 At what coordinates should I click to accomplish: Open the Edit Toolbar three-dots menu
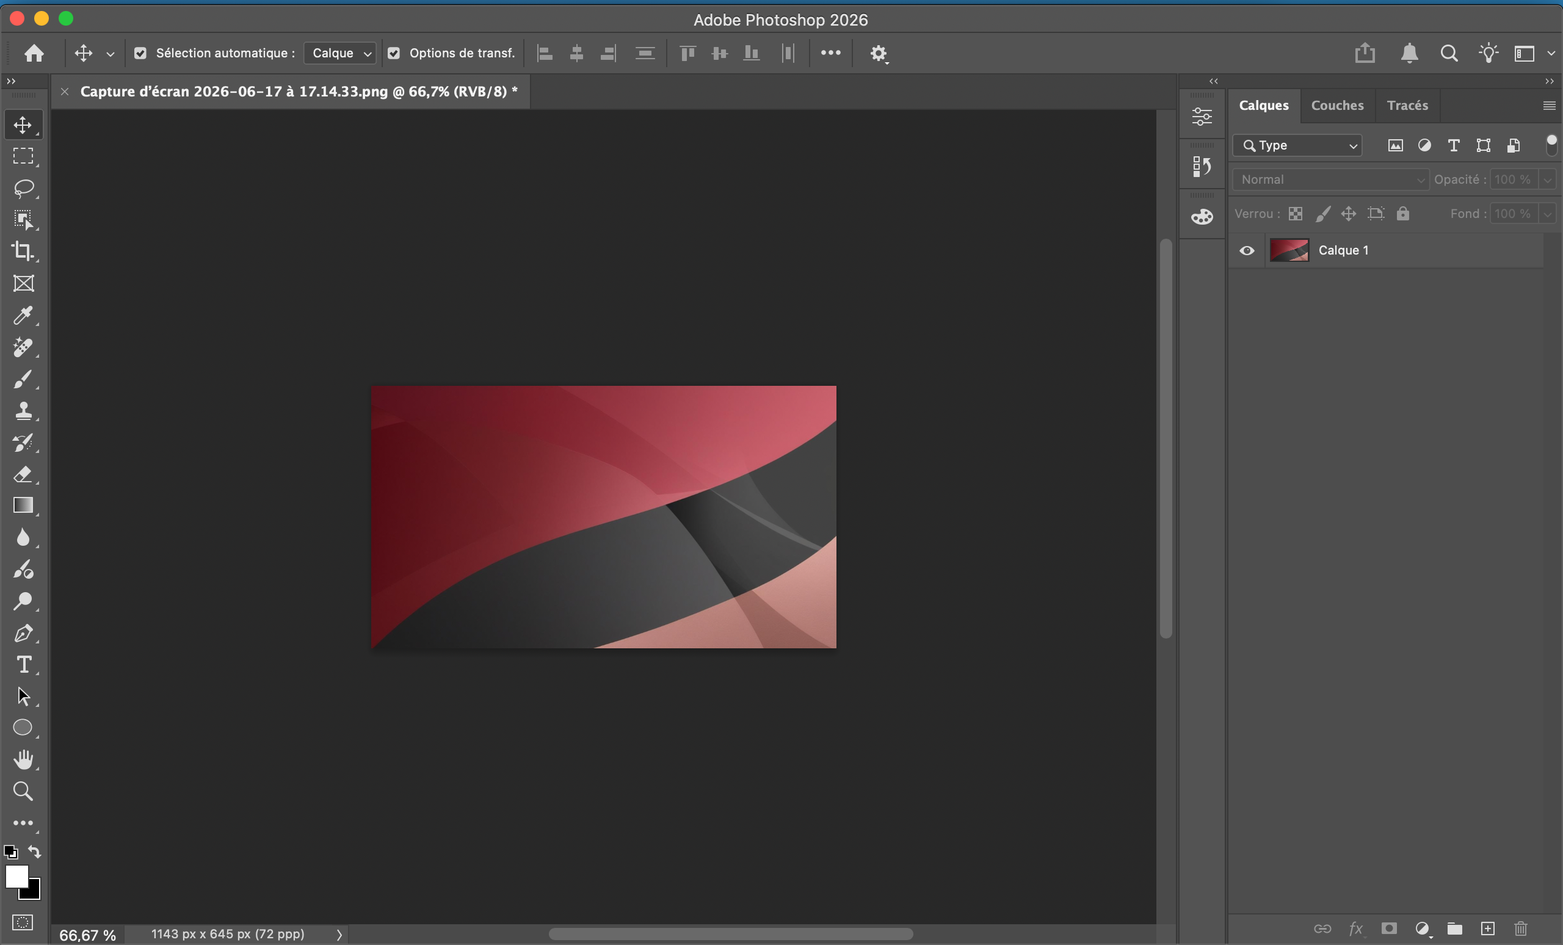pos(23,824)
